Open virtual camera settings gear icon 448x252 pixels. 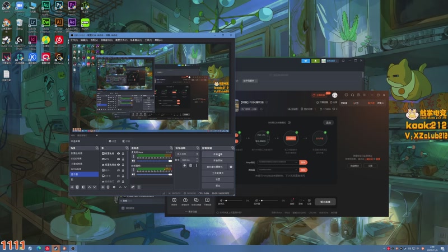tap(231, 167)
